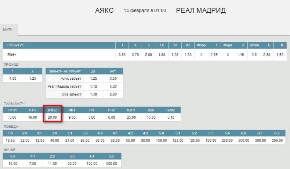The width and height of the screenshot is (290, 169).
Task: Select П2П2 half-match odds 3.10
Action: [x=171, y=117]
